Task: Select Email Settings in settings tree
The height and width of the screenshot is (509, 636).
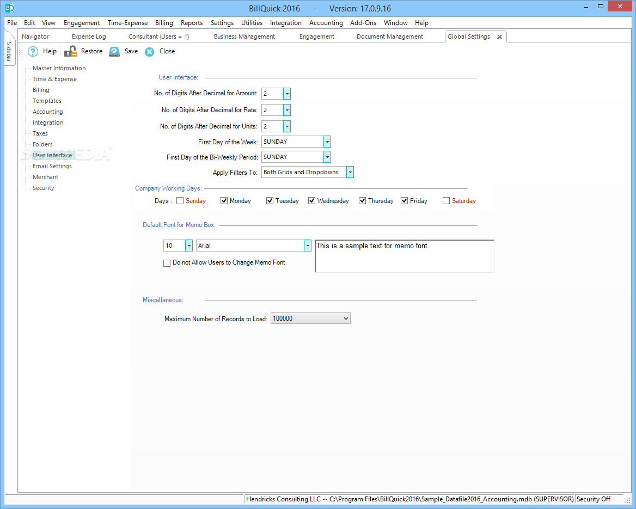Action: click(x=52, y=166)
